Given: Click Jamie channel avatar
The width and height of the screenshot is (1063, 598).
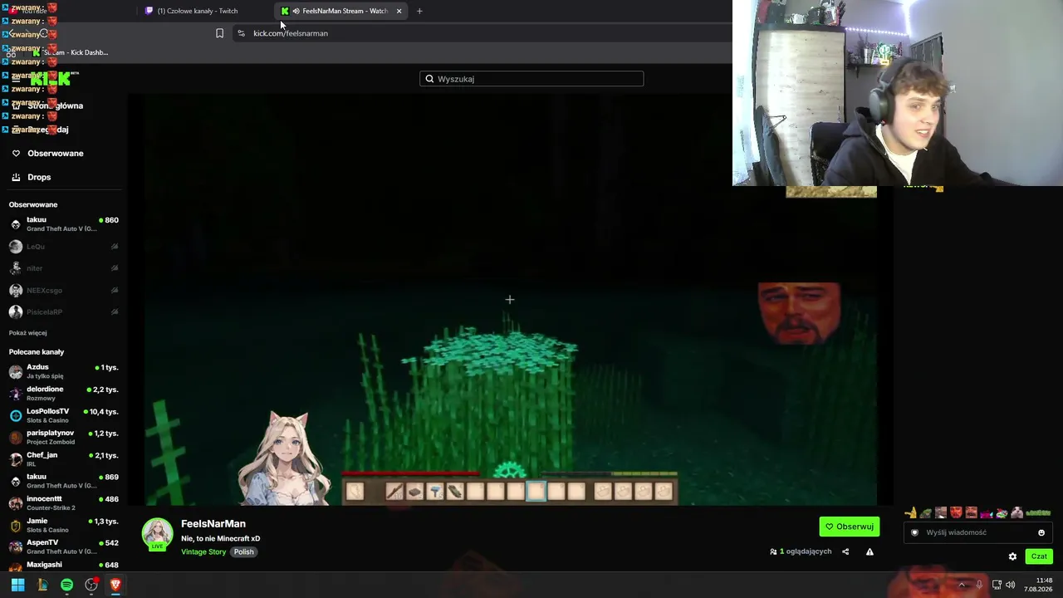Looking at the screenshot, I should click(16, 525).
